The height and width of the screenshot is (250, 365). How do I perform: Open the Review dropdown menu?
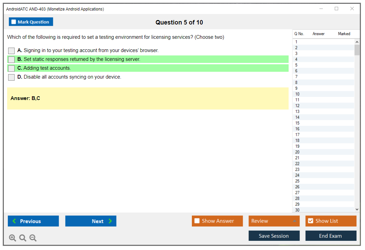pos(274,221)
